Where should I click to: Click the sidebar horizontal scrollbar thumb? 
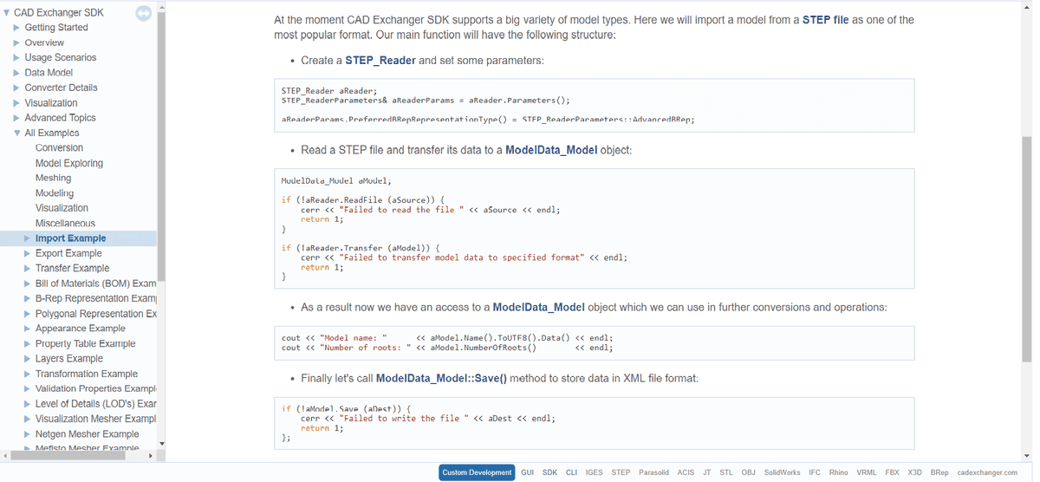(68, 455)
